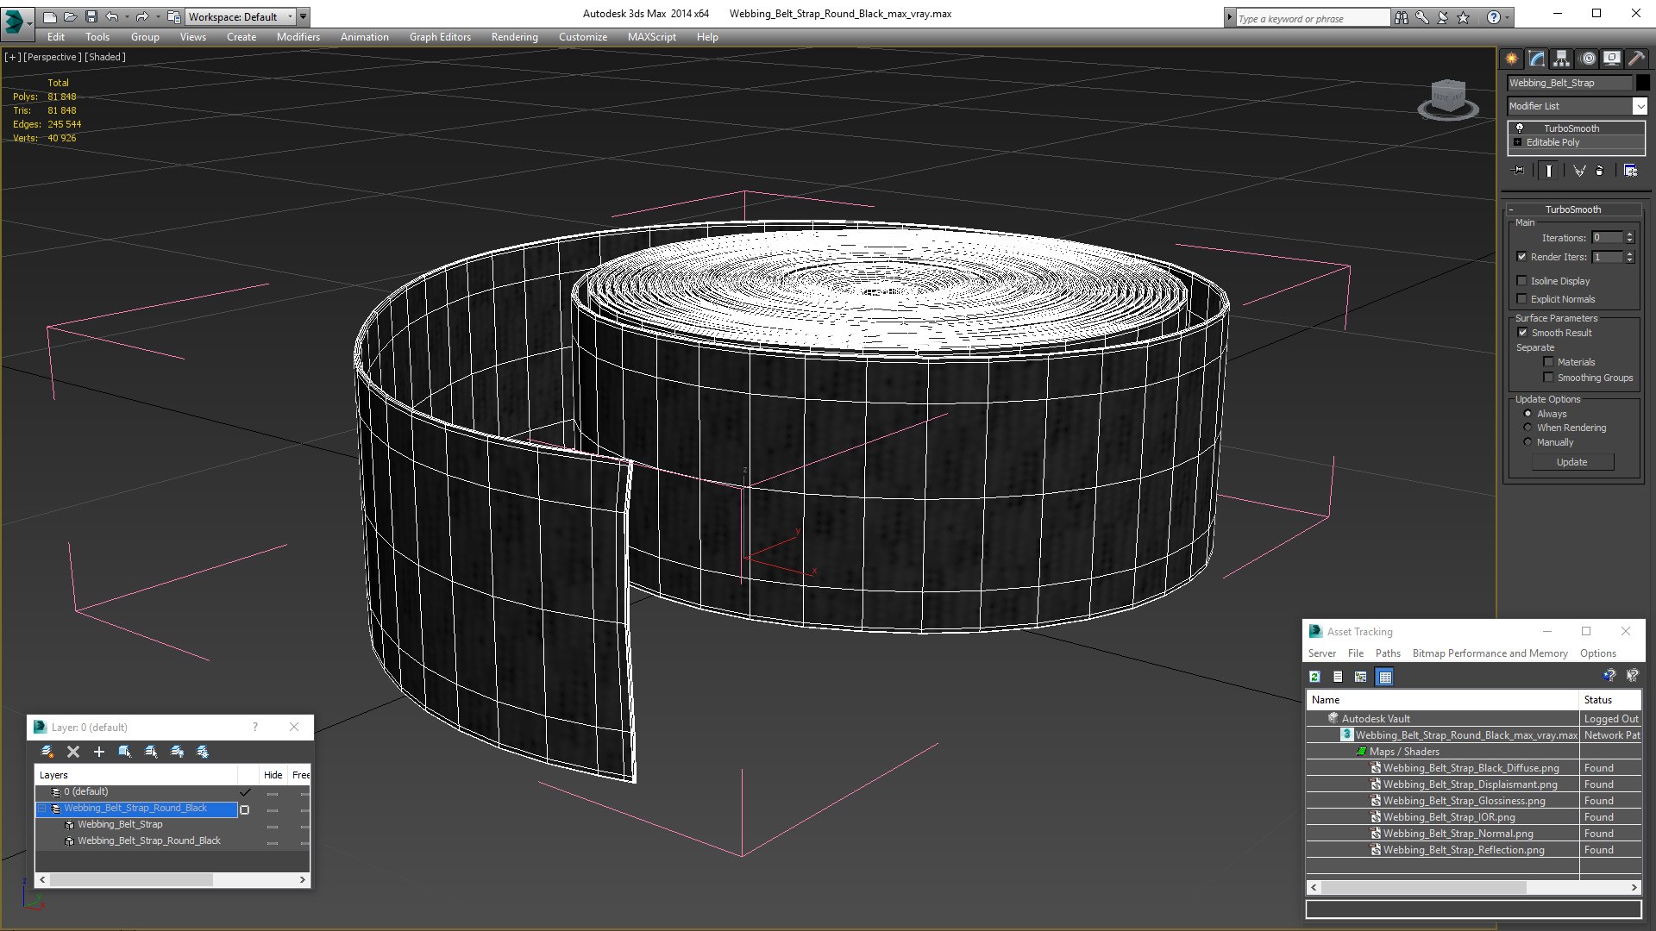The width and height of the screenshot is (1656, 931).
Task: Switch to the Create panel tab
Action: point(1511,59)
